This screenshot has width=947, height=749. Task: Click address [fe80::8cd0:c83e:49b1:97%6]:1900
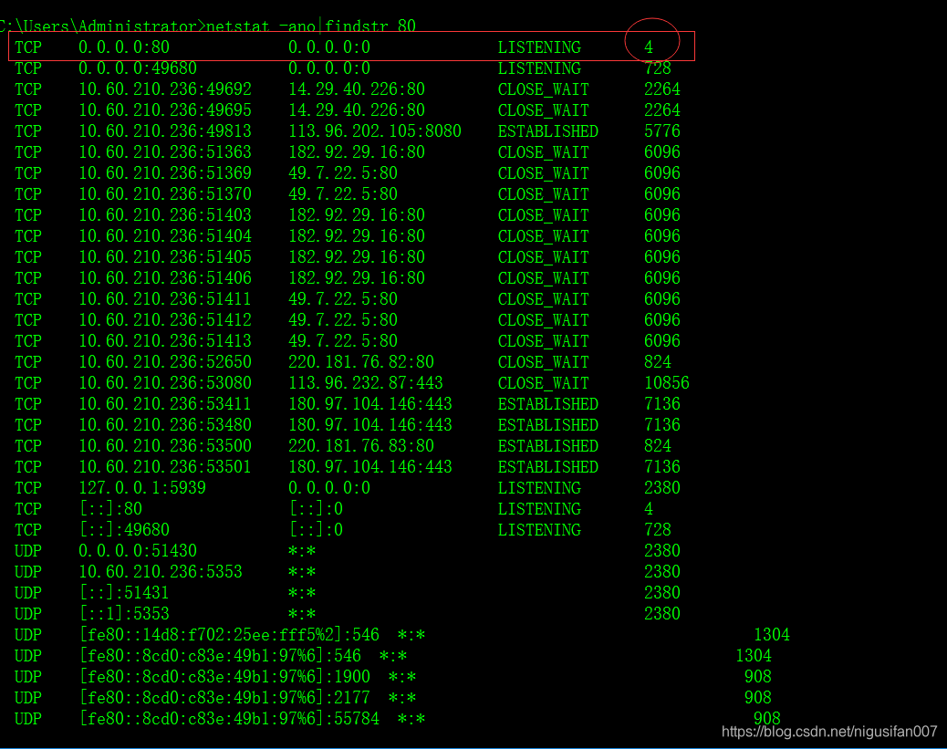click(225, 677)
